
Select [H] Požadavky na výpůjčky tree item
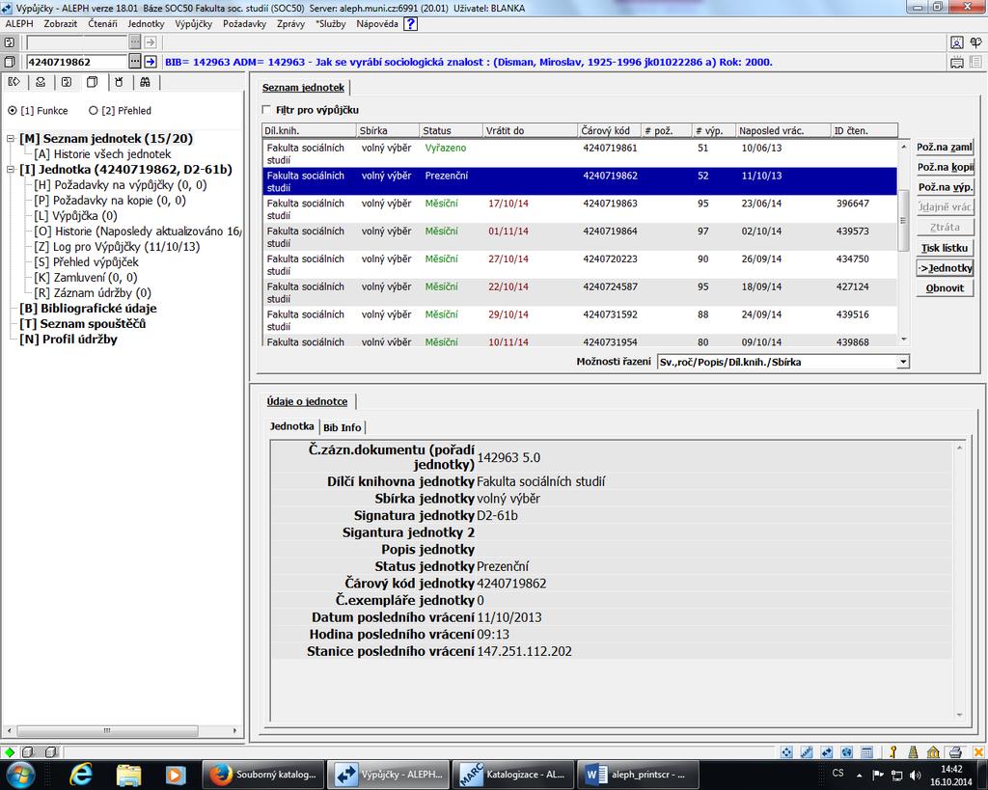[121, 184]
